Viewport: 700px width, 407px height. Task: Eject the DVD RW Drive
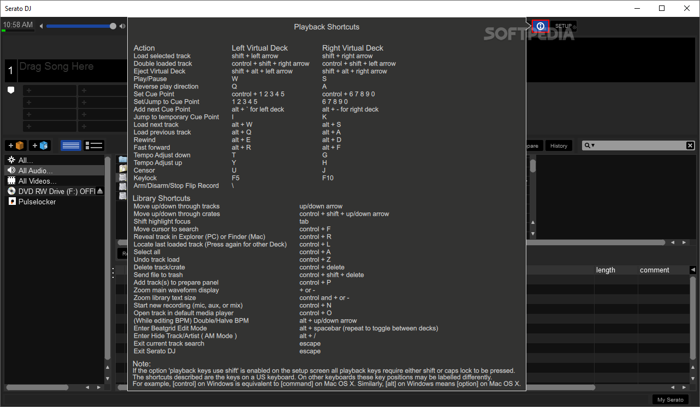pos(99,191)
